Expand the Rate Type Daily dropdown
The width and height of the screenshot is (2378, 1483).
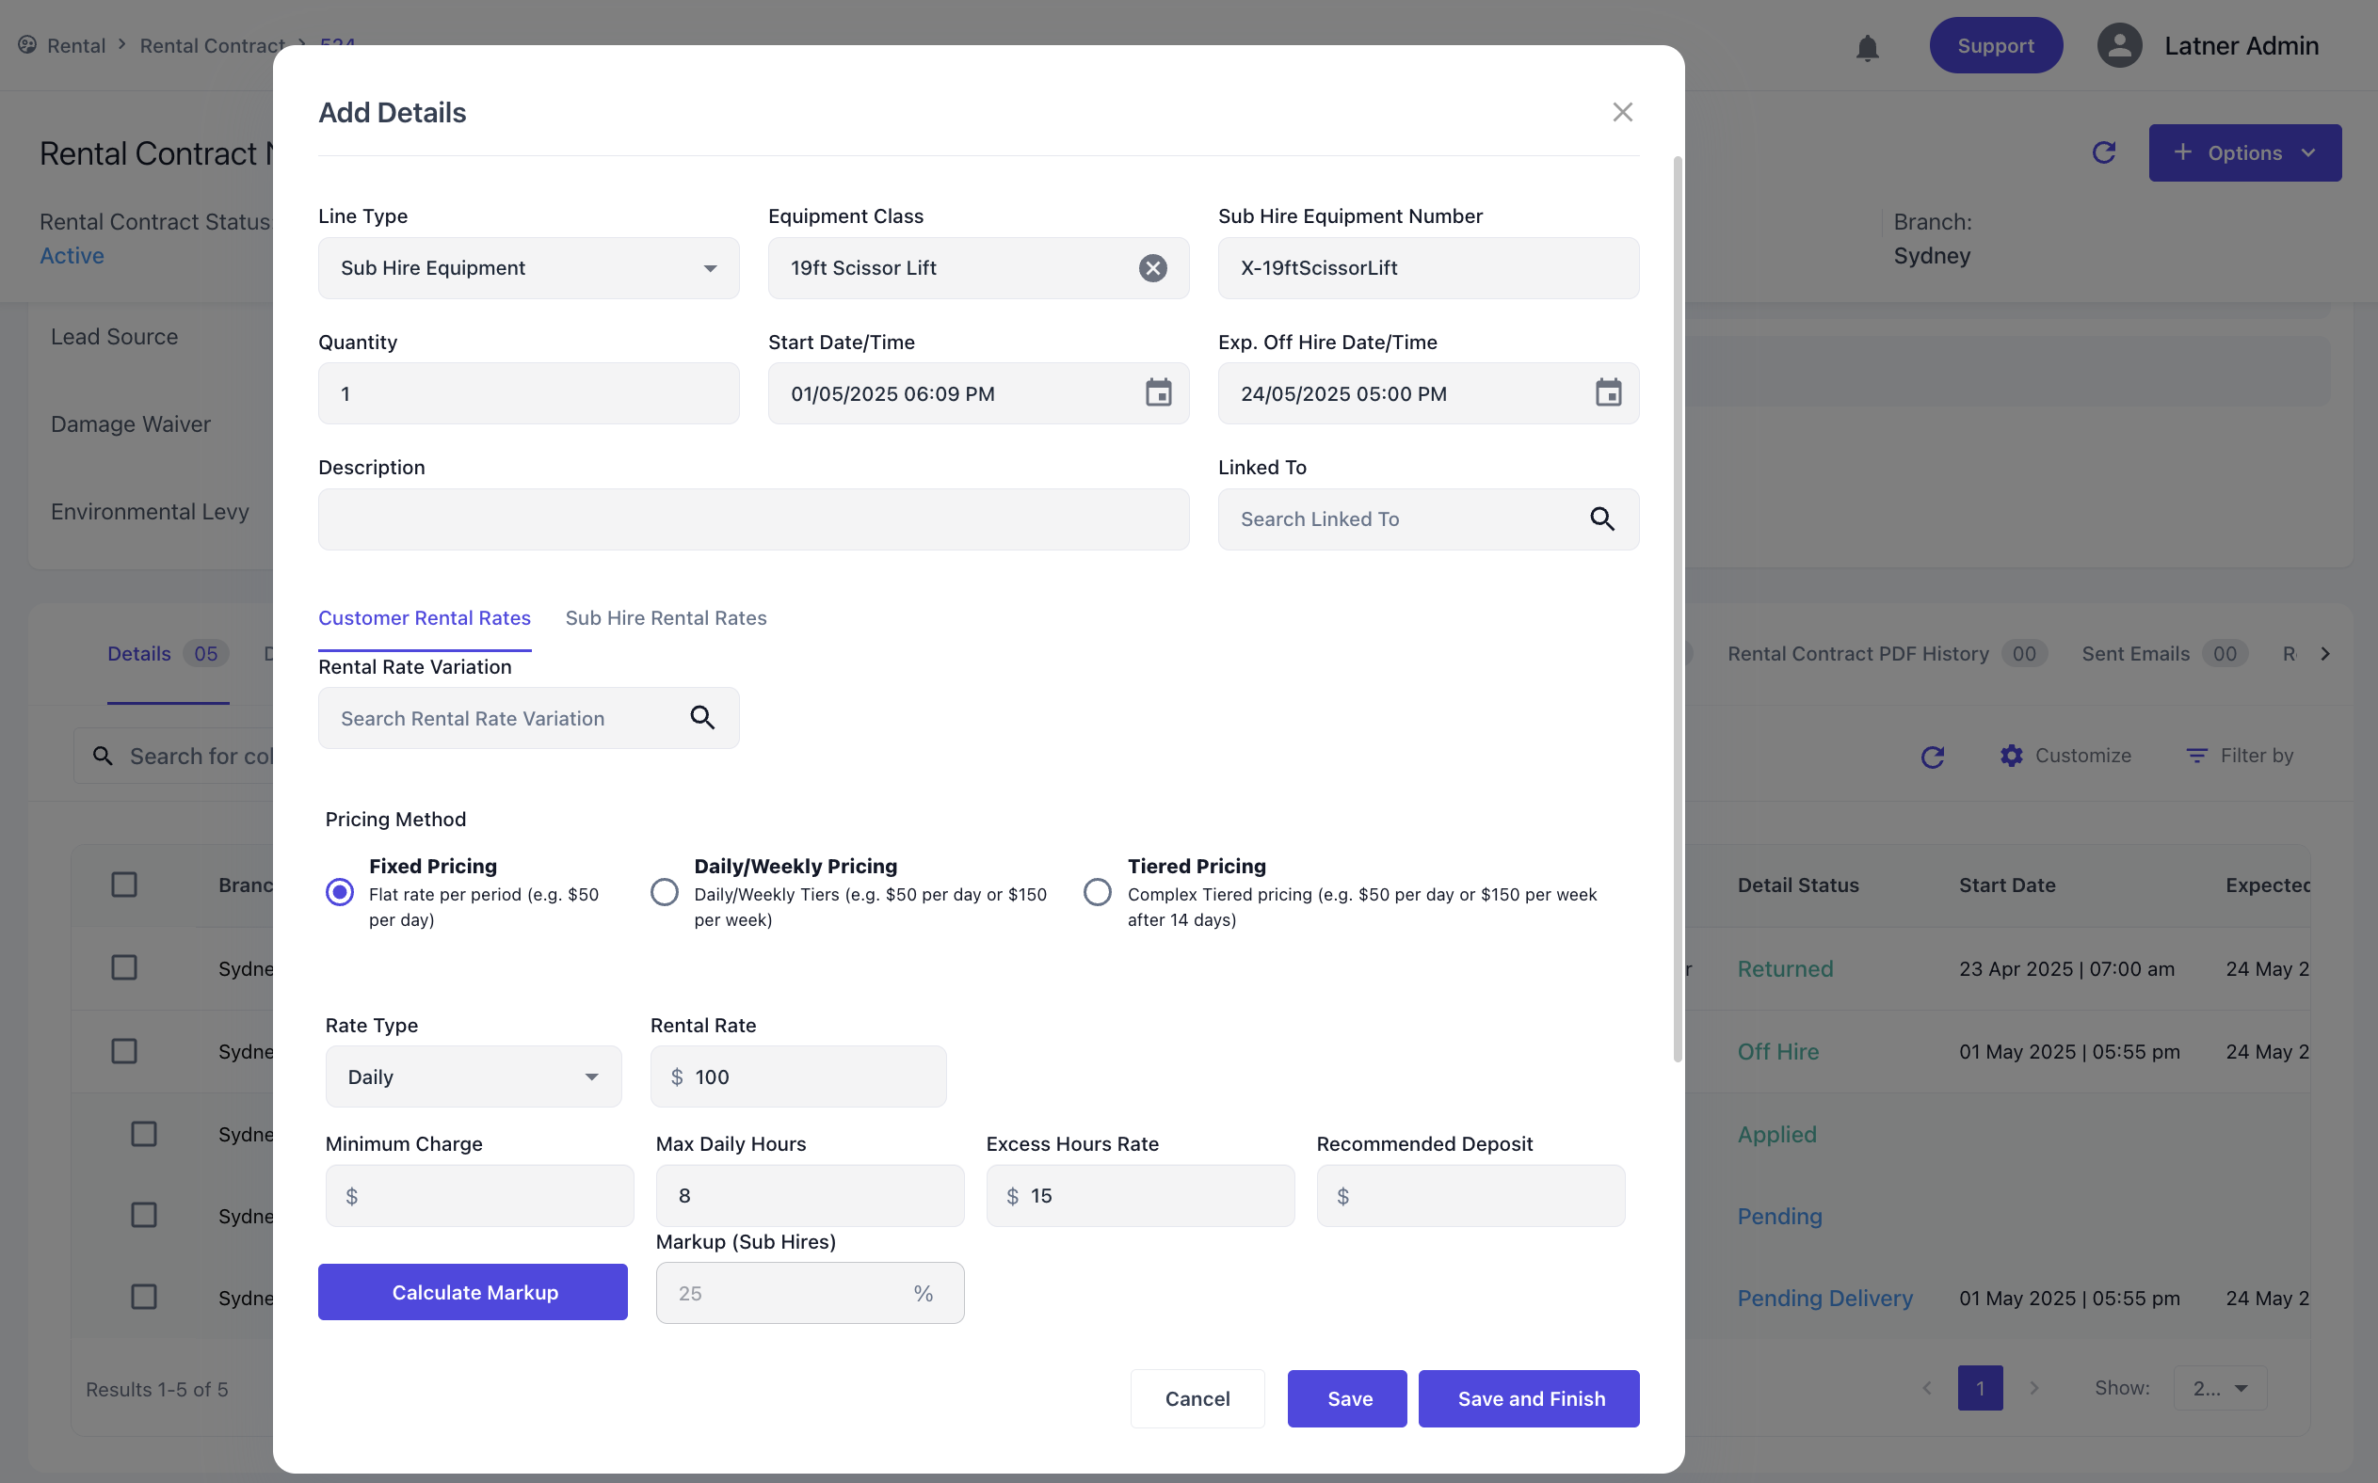coord(473,1076)
